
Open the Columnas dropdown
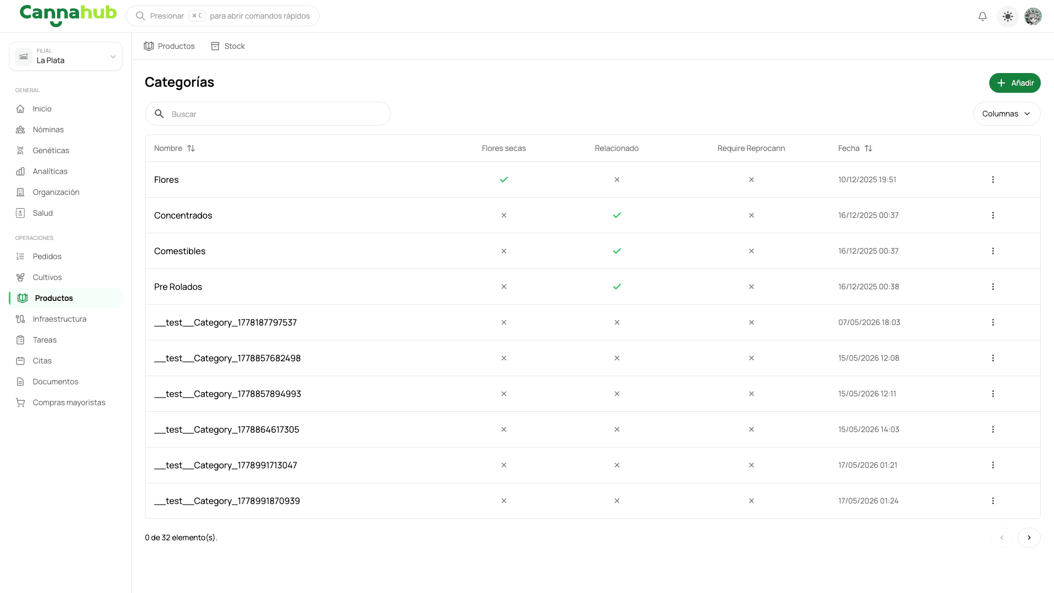1006,114
